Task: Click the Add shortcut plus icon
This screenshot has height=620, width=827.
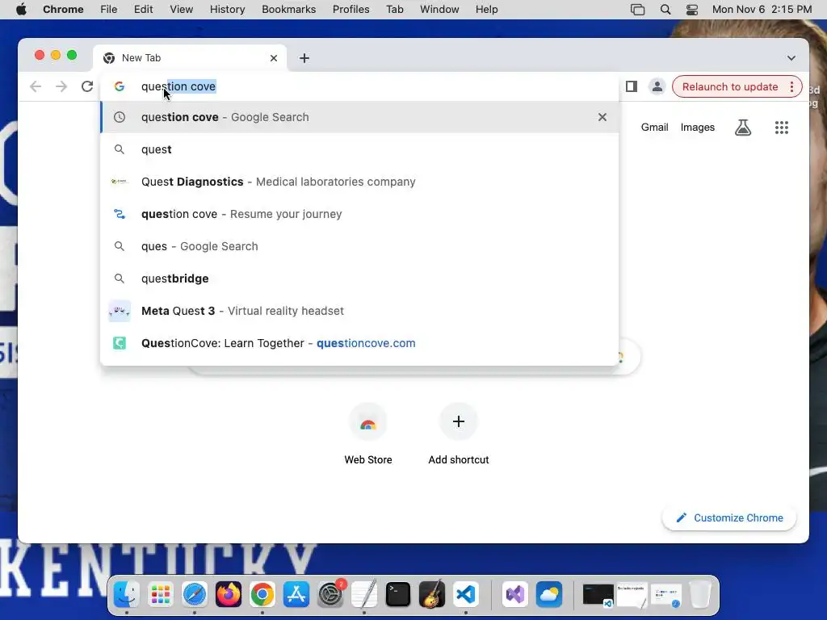Action: [459, 421]
